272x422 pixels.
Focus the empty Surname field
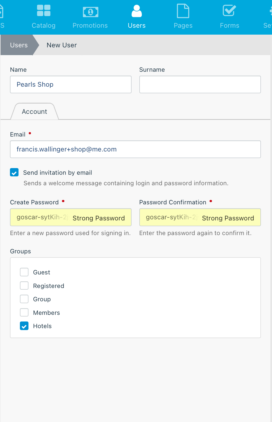[x=200, y=84]
